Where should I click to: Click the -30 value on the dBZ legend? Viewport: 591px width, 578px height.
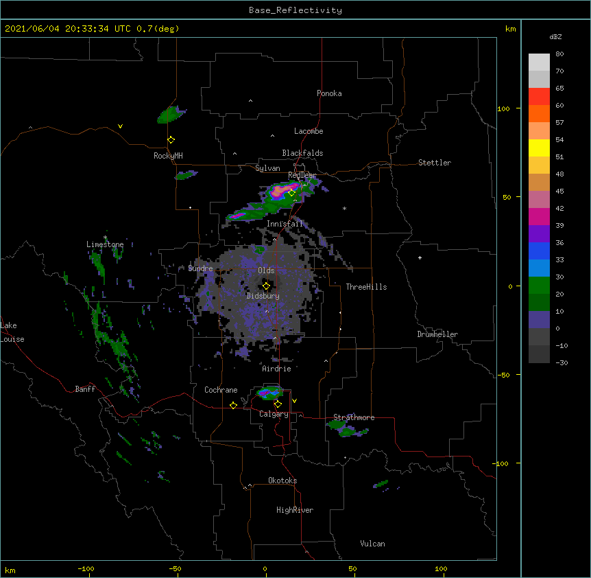(562, 362)
